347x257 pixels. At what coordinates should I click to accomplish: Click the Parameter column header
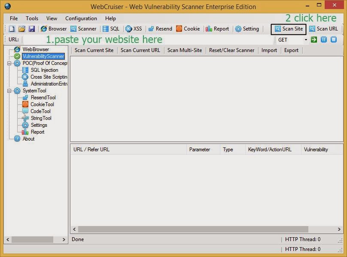(204, 150)
